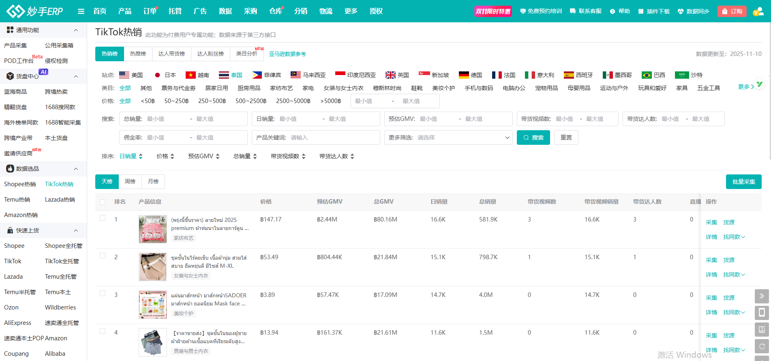Toggle the select-all checkbox in table header
This screenshot has width=771, height=361.
(x=103, y=202)
